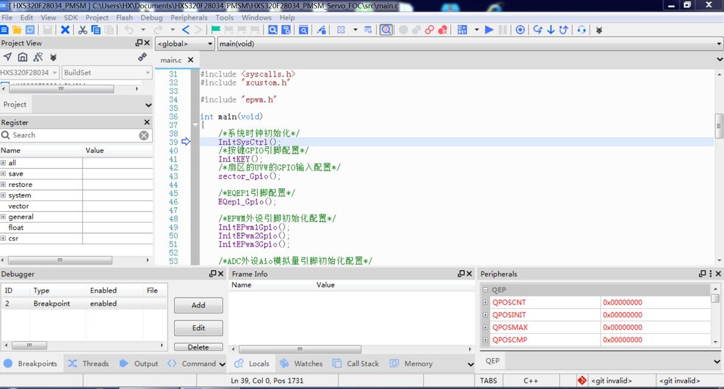
Task: Expand the 'csr' register group
Action: tap(3, 238)
